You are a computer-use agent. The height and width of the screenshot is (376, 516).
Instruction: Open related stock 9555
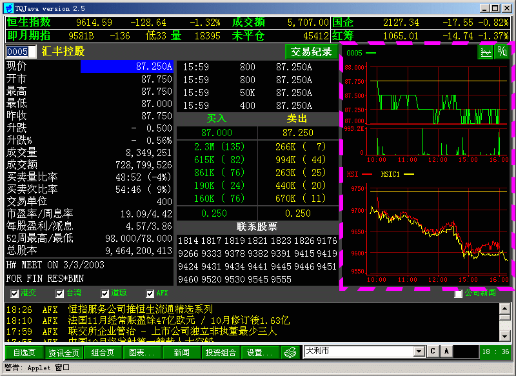click(281, 279)
